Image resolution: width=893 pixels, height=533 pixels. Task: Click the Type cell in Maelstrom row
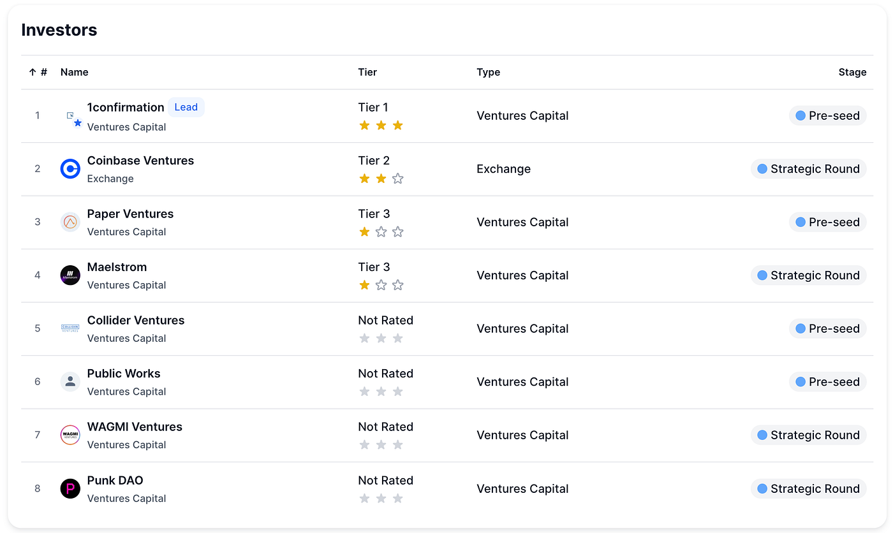tap(522, 275)
